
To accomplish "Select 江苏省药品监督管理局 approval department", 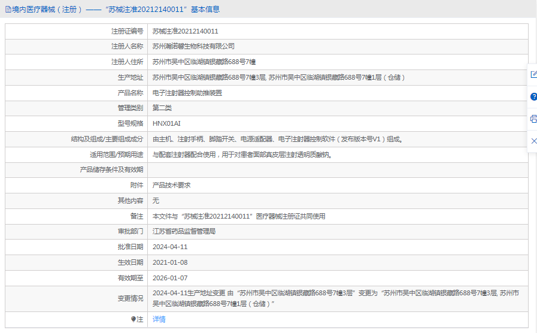I will pos(184,232).
